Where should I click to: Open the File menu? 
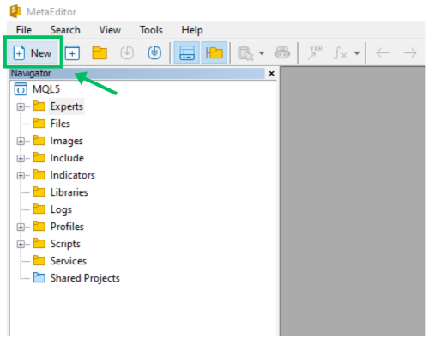[24, 30]
